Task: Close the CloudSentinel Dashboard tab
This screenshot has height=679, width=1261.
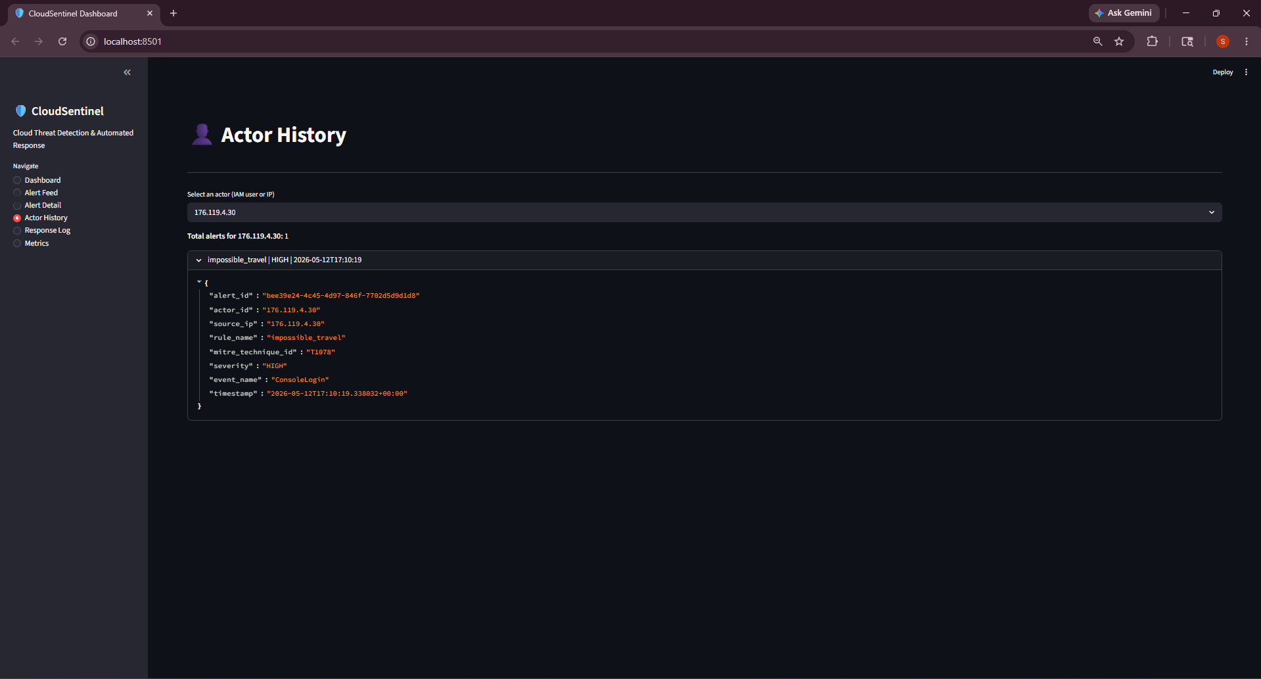Action: pos(150,13)
